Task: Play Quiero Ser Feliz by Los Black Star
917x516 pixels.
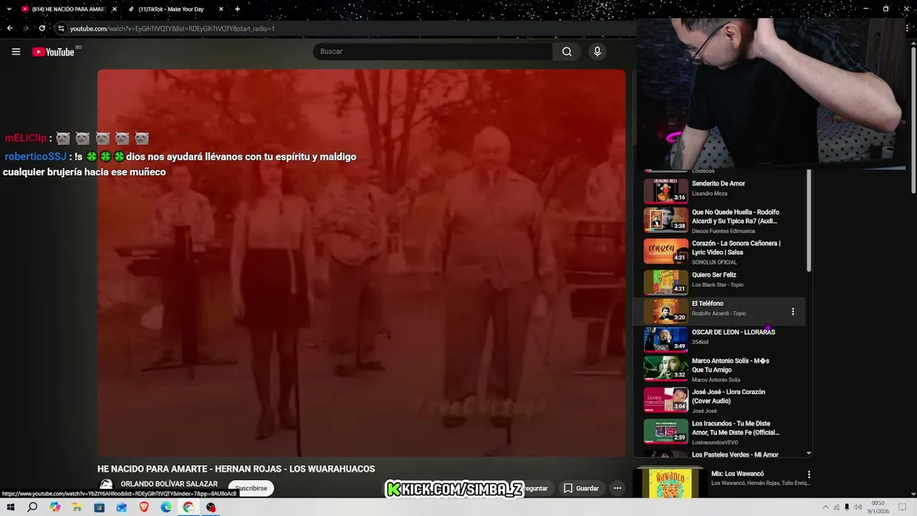Action: [x=714, y=274]
